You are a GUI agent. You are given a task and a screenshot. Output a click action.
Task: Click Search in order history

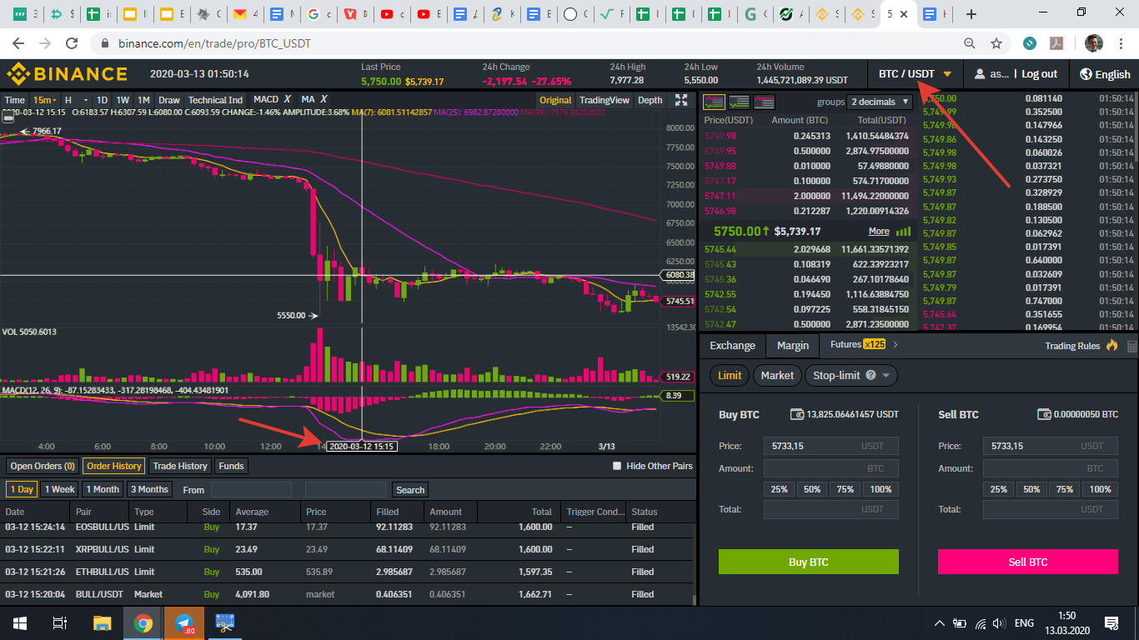point(410,490)
